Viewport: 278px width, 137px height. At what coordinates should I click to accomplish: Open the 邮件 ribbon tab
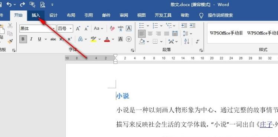click(106, 16)
